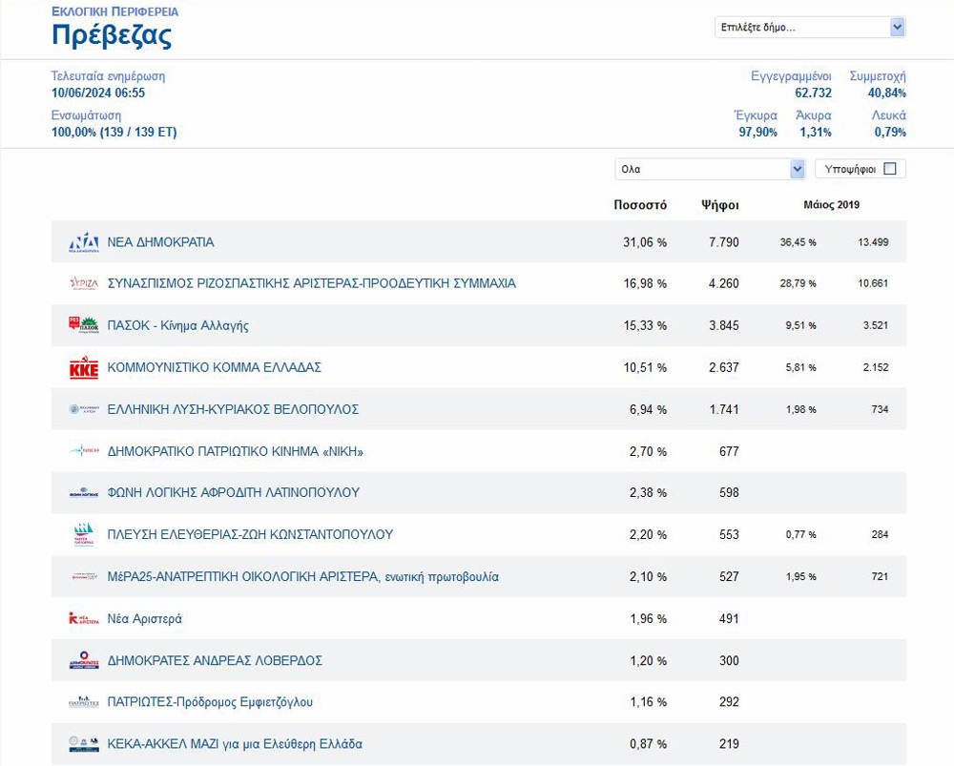Enable the Υποψήφιοι checkbox

coord(890,169)
